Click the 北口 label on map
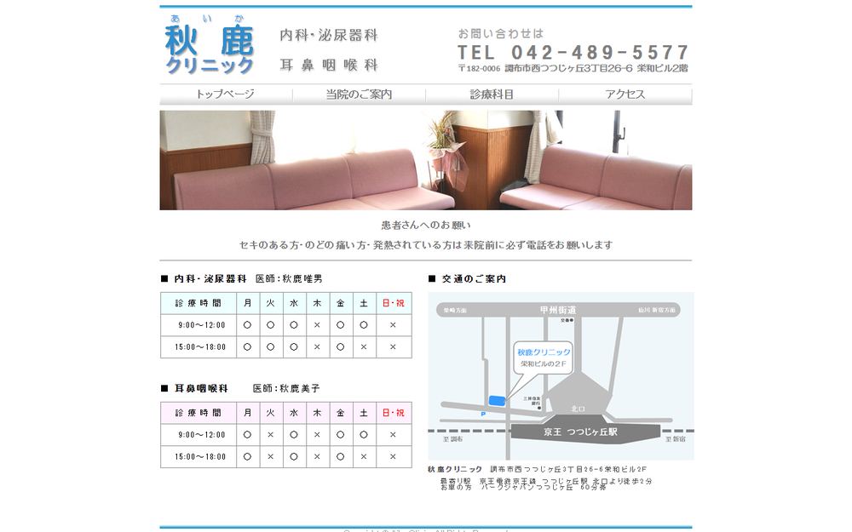The image size is (852, 532). tap(579, 409)
